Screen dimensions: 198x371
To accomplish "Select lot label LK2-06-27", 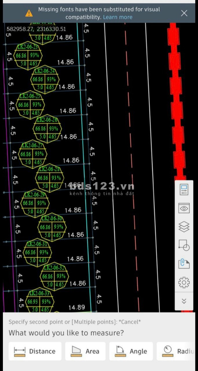I will click(x=32, y=146).
